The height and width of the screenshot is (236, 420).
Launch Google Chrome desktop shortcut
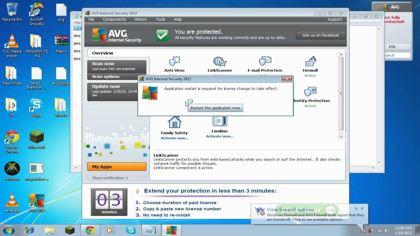pos(12,142)
